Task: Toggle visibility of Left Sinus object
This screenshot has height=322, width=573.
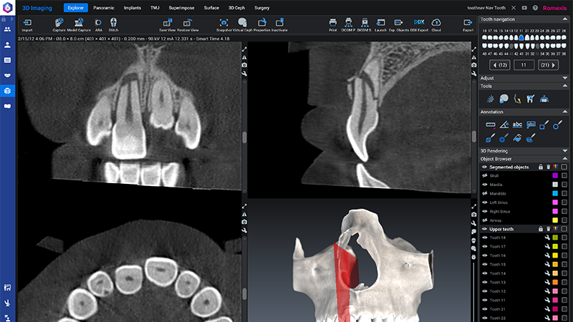Action: pos(485,203)
